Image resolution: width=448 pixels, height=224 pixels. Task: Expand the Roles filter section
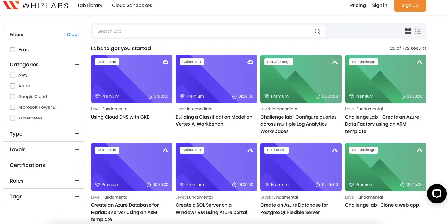(x=77, y=181)
